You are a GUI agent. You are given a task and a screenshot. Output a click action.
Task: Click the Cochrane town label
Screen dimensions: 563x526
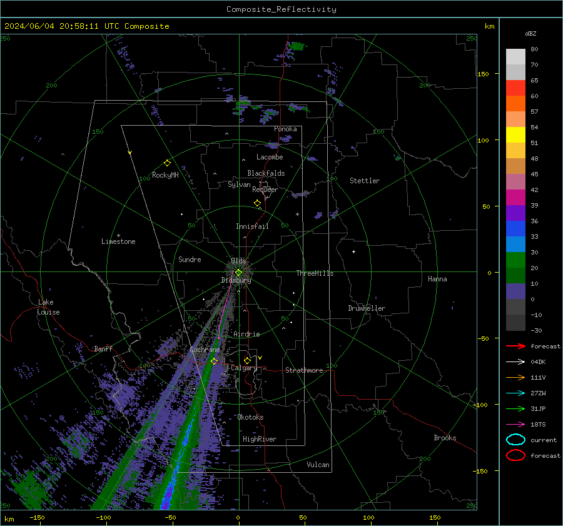[x=205, y=350]
